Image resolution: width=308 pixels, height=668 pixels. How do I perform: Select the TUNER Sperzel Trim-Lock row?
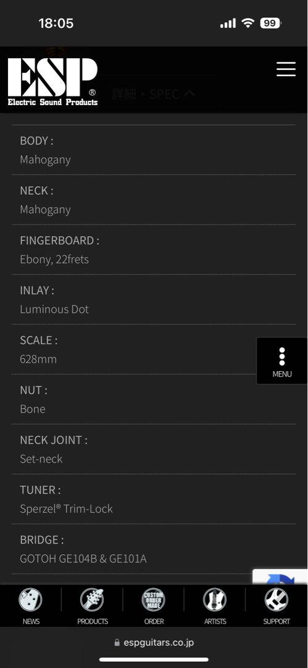click(154, 499)
